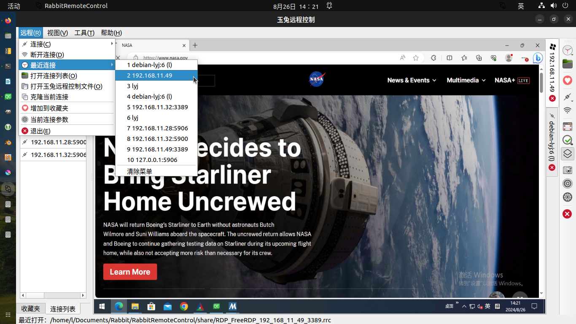Click the red heart favorites icon in right toolbar
This screenshot has height=324, width=576.
point(568,80)
